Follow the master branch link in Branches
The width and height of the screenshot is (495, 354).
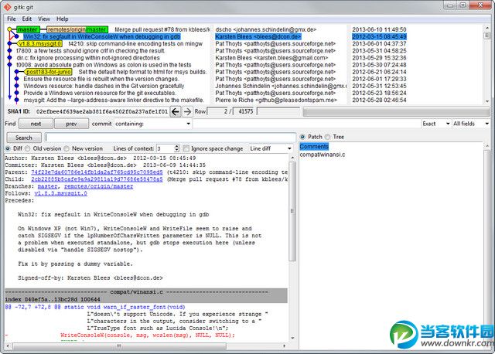click(48, 186)
